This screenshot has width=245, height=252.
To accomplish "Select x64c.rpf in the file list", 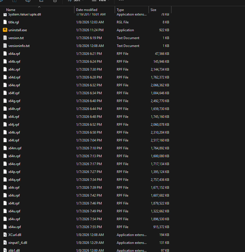I will point(14,69).
